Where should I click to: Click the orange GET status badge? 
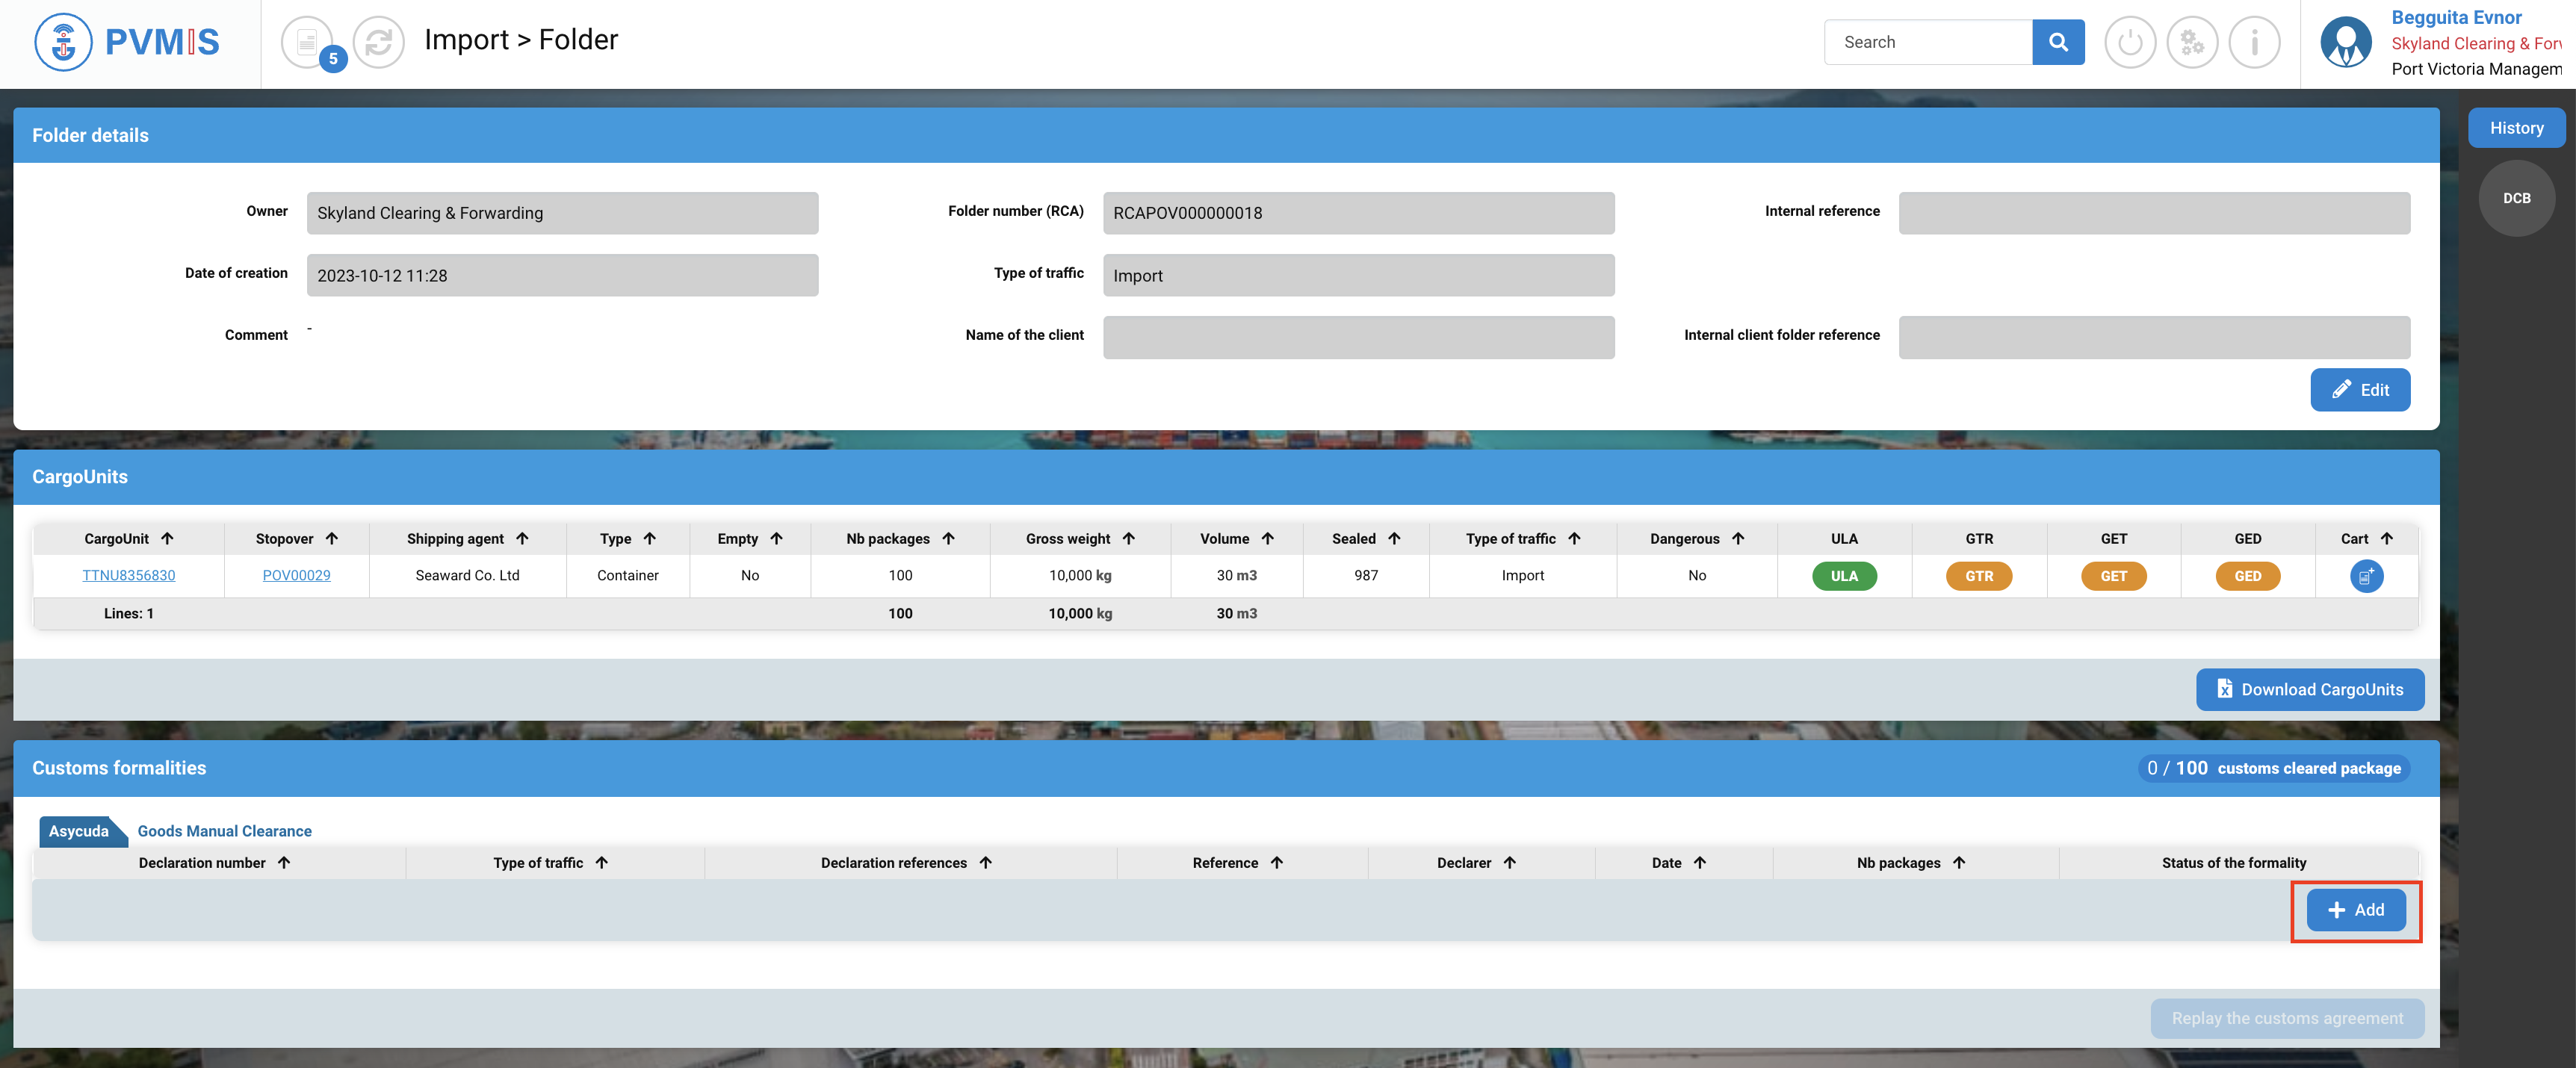point(2113,576)
